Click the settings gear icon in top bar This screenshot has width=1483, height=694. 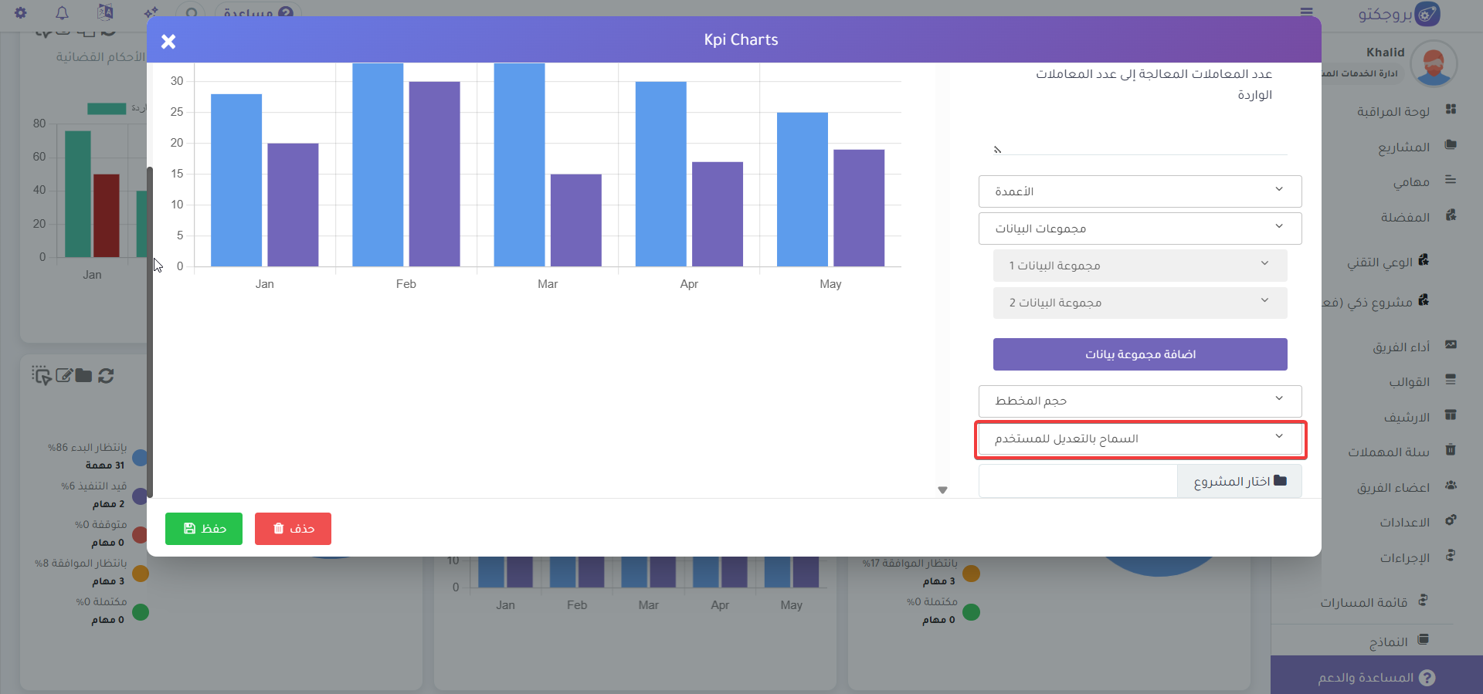21,12
